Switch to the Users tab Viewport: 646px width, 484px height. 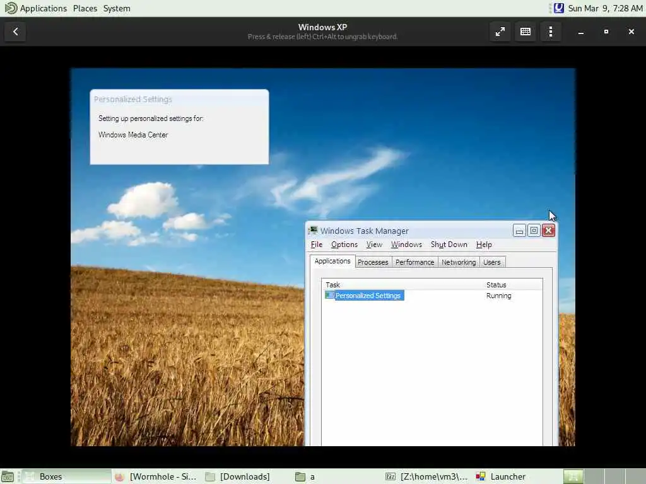coord(492,262)
